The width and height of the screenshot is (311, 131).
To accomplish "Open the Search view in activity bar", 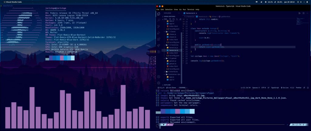I will (x=159, y=20).
